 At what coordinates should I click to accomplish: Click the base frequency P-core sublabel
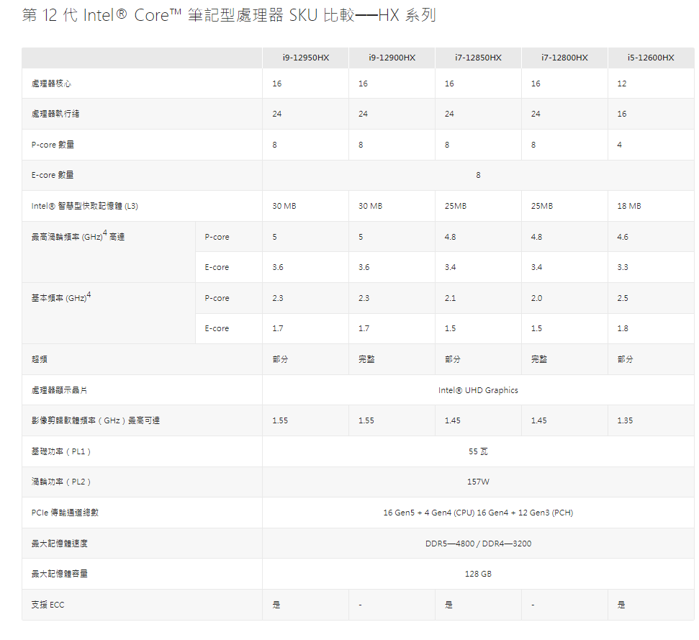(x=217, y=298)
